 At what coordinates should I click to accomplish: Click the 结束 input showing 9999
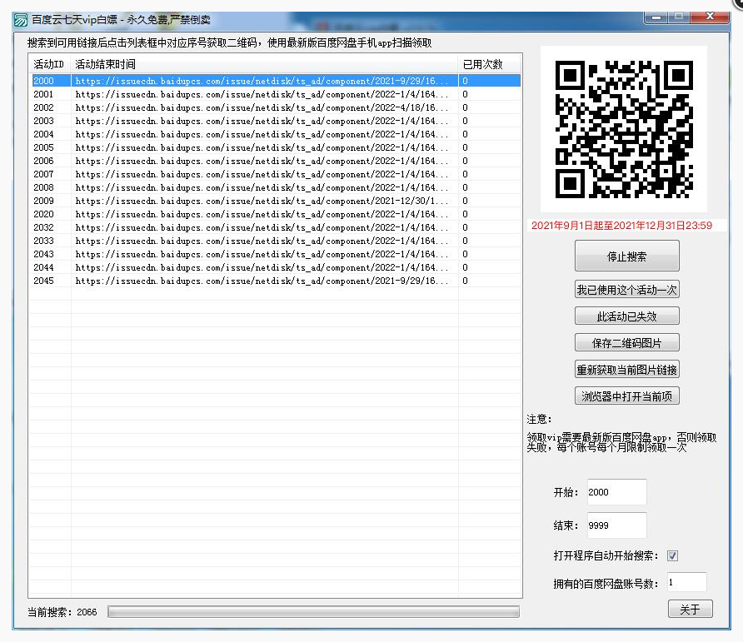click(x=616, y=525)
